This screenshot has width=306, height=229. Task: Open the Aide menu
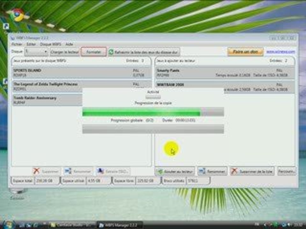tap(69, 44)
